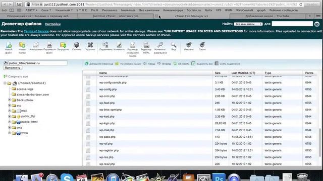
Task: Expand the tmp folder node
Action: 9,127
